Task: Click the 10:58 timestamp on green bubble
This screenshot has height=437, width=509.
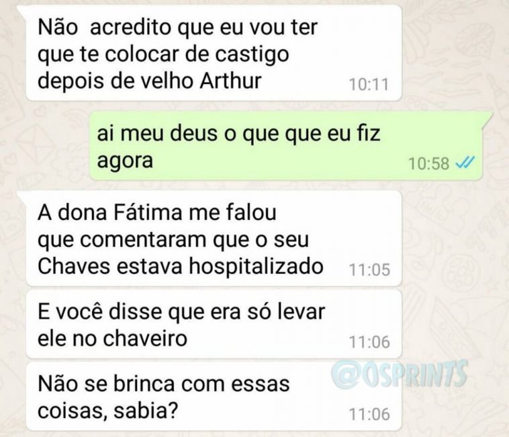Action: [428, 163]
